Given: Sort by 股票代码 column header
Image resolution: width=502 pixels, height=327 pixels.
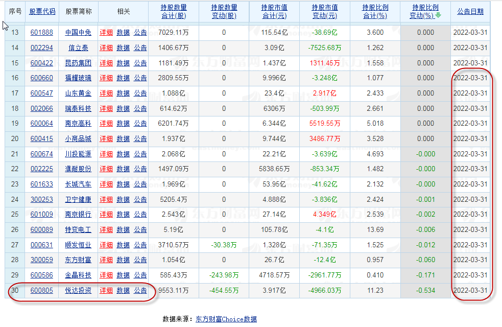Looking at the screenshot, I should 42,12.
